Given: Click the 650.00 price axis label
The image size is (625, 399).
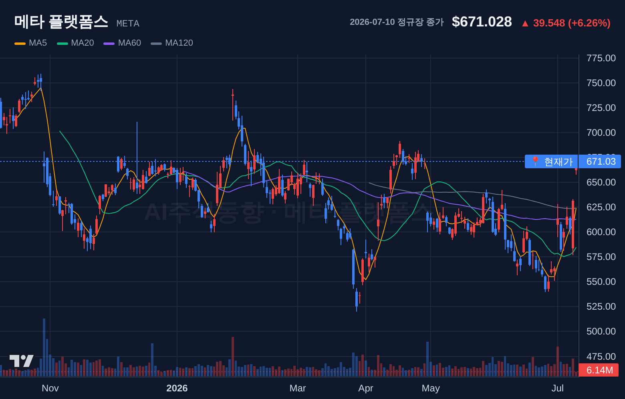Looking at the screenshot, I should pyautogui.click(x=601, y=182).
